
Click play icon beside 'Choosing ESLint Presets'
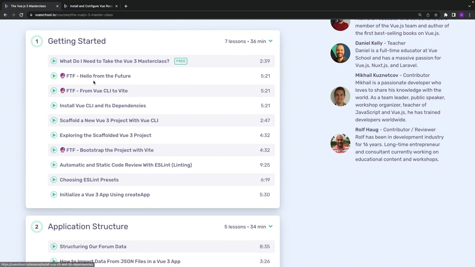[x=54, y=180]
